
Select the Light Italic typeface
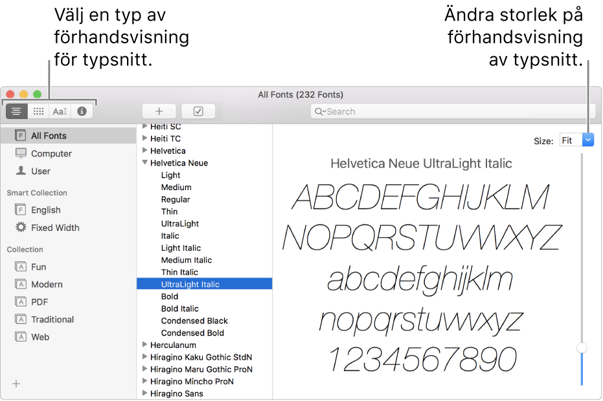pyautogui.click(x=181, y=248)
